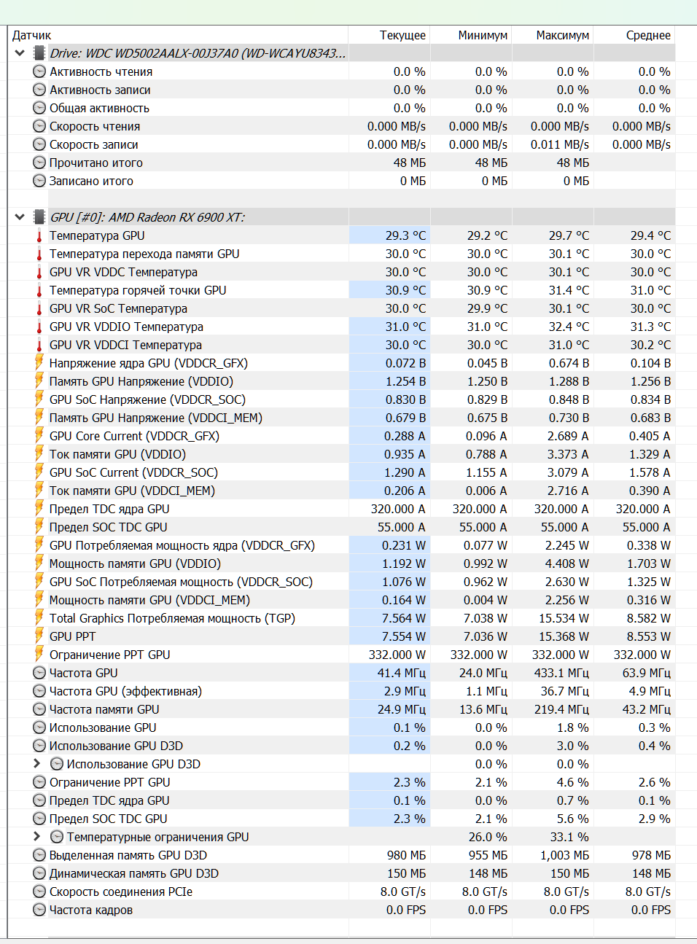Click the thermometer icon for Температура GPU
The width and height of the screenshot is (697, 944).
39,235
